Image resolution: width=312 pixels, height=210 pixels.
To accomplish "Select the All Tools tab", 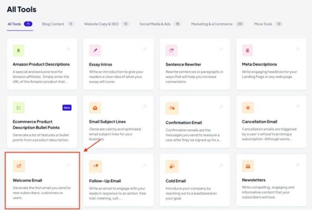I will [x=15, y=24].
